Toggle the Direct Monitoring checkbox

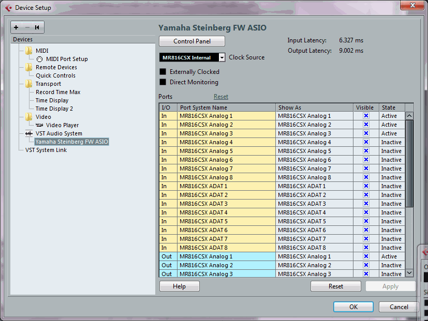[x=163, y=82]
